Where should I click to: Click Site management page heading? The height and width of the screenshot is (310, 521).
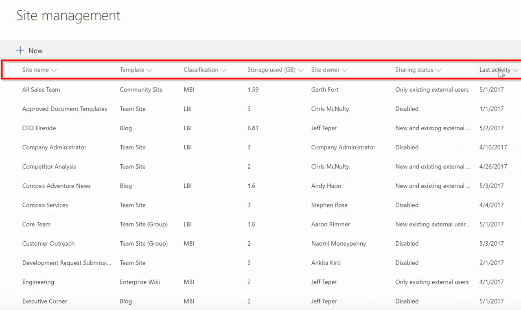coord(68,15)
